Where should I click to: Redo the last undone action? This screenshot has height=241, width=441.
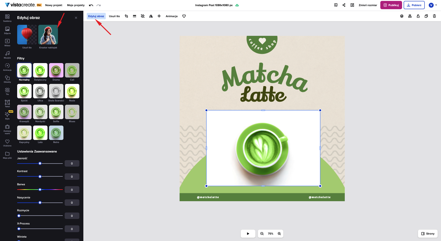(x=98, y=5)
